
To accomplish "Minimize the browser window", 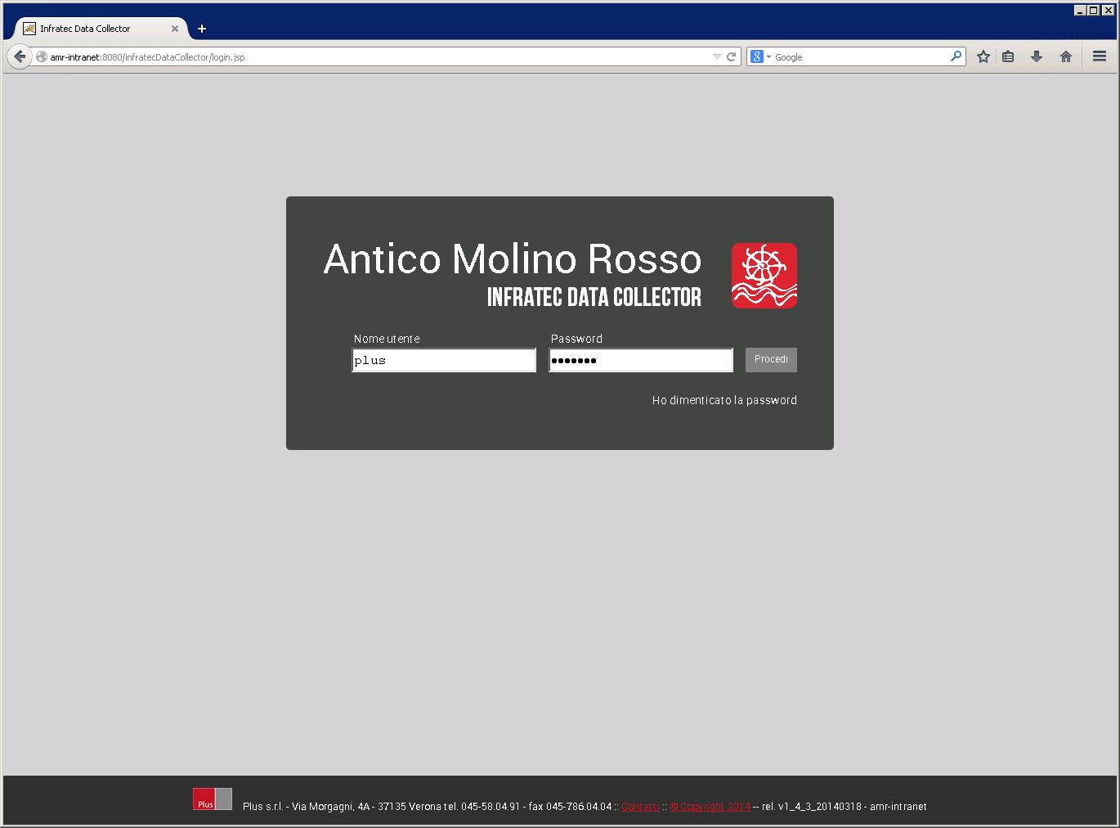I will pyautogui.click(x=1080, y=10).
